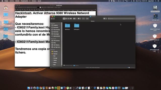Select IO80211HighFamily.kext file on desktop
Image resolution: width=161 pixels, height=90 pixels.
pyautogui.click(x=155, y=27)
